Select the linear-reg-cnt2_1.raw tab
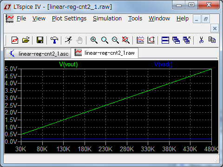The width and height of the screenshot is (223, 167). (105, 53)
